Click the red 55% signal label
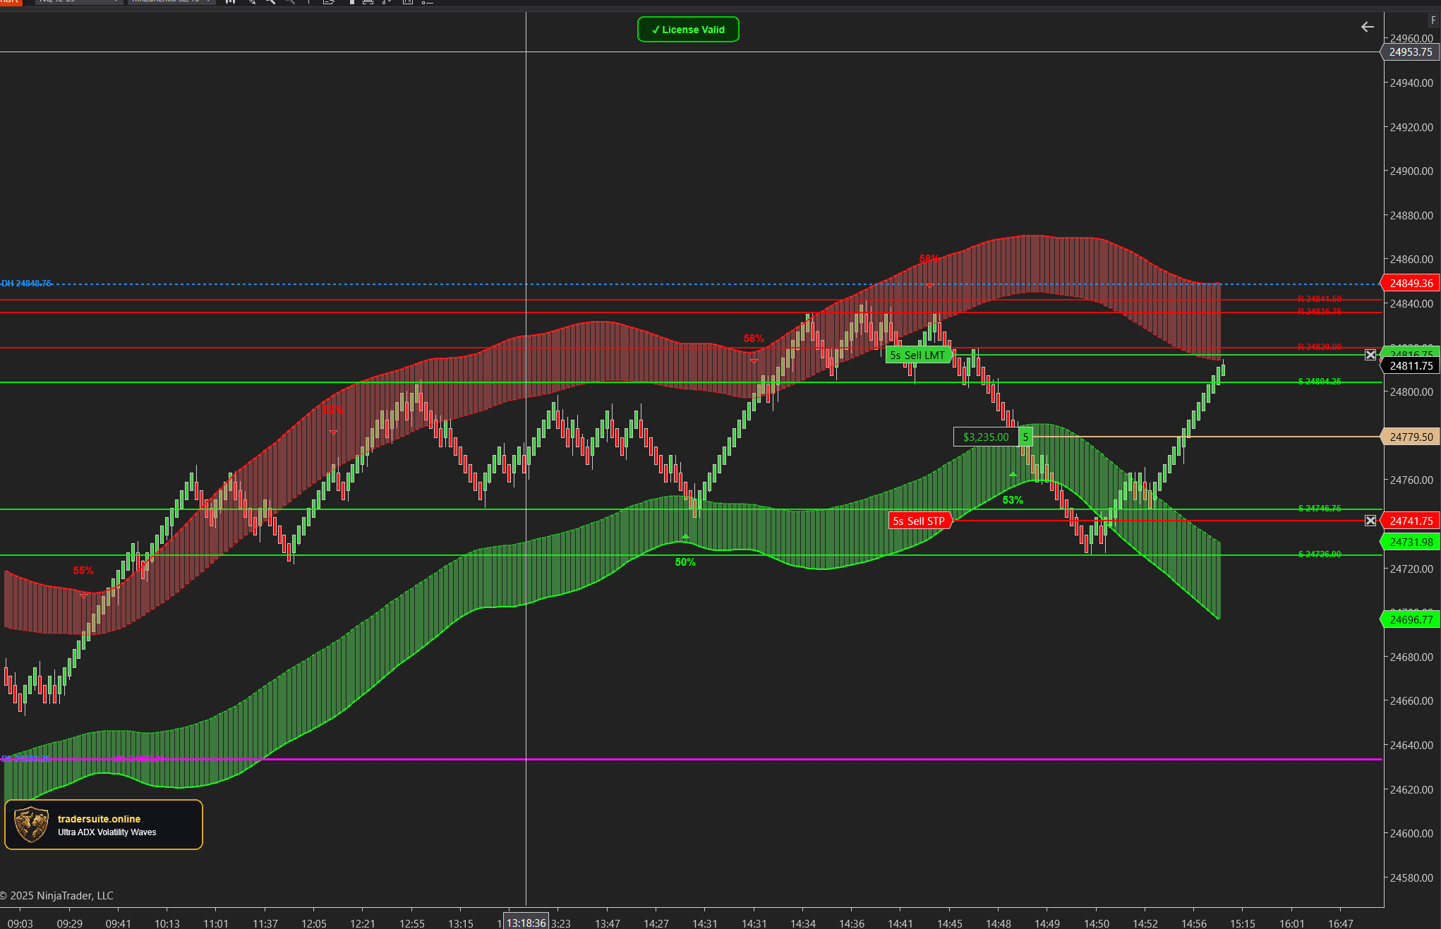 click(83, 571)
